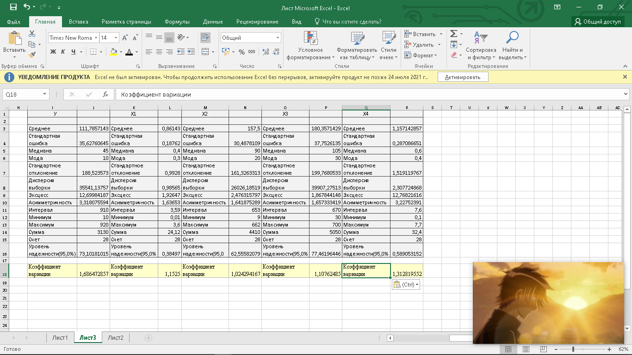
Task: Apply percent style format
Action: pos(242,52)
